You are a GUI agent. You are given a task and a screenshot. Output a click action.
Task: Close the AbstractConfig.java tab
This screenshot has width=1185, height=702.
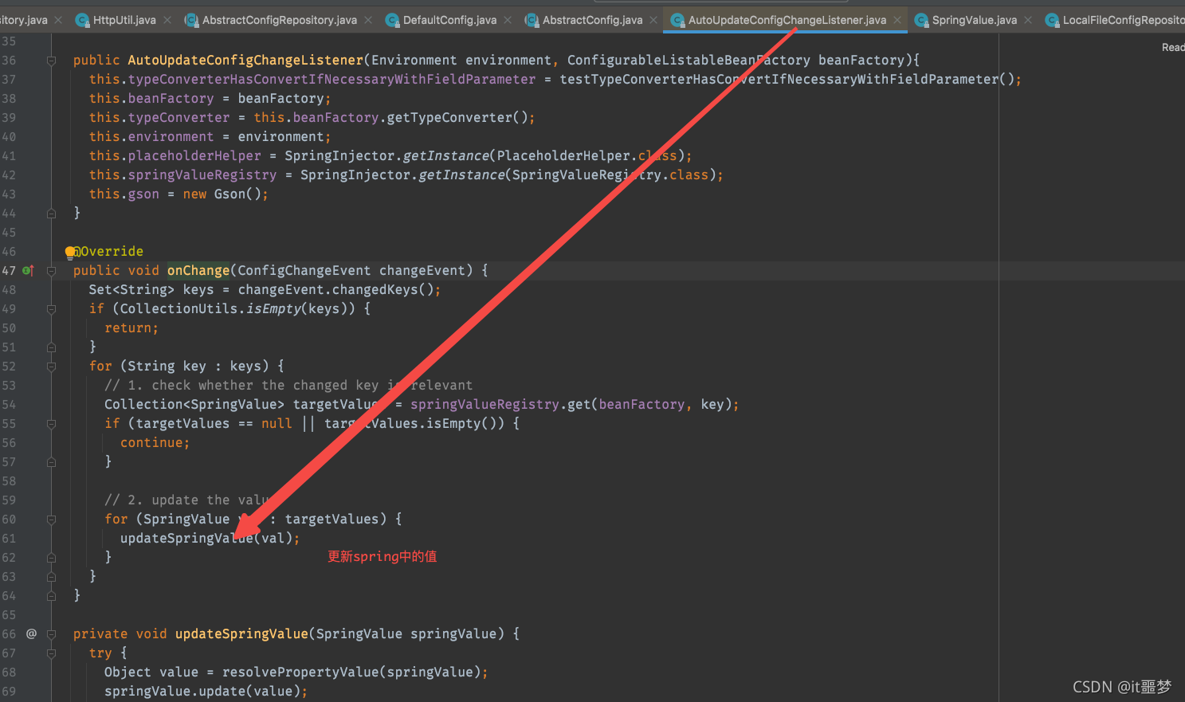pyautogui.click(x=653, y=20)
